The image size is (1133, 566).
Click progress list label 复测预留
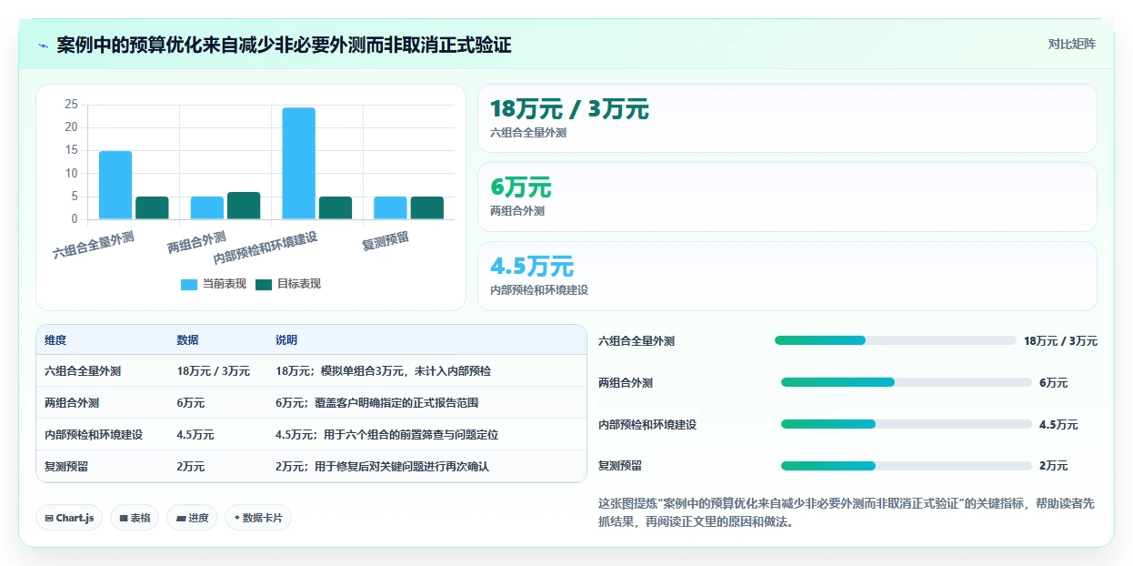click(620, 466)
